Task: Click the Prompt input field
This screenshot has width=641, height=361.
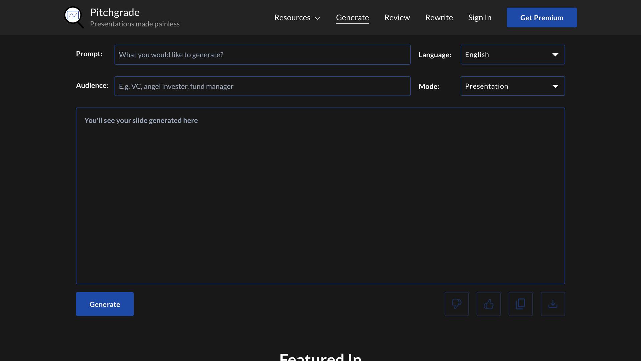Action: click(x=262, y=54)
